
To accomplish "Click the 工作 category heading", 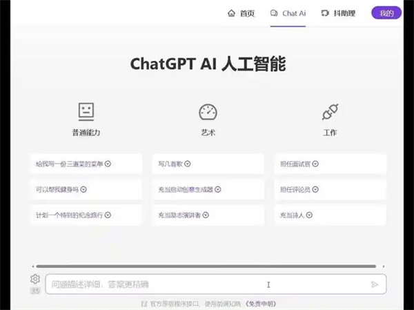I will pos(330,133).
